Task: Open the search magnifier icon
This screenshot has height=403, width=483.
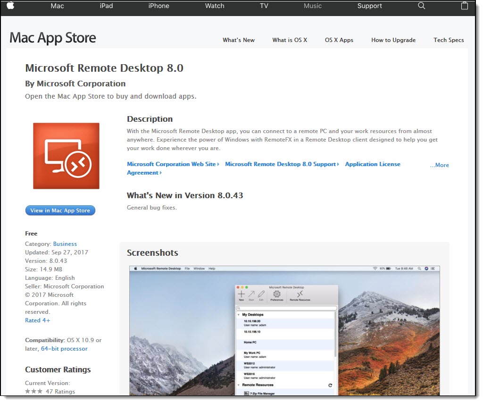Action: 421,6
